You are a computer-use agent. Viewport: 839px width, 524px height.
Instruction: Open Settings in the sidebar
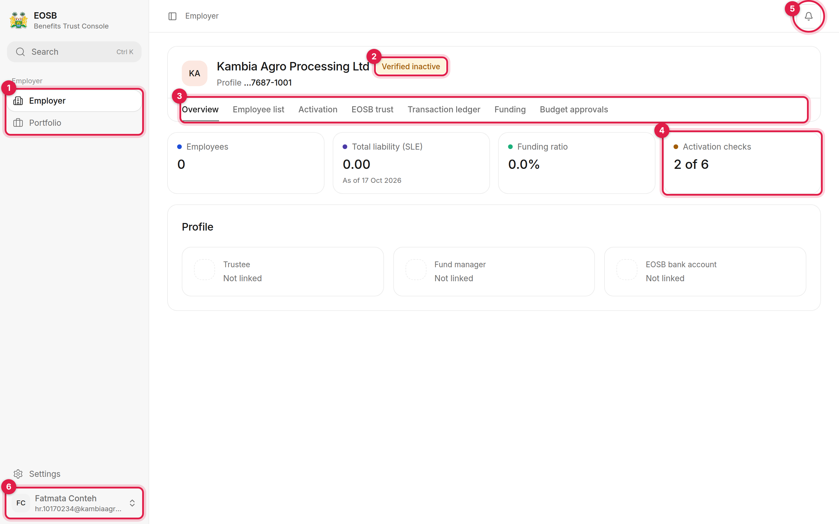[x=74, y=474]
